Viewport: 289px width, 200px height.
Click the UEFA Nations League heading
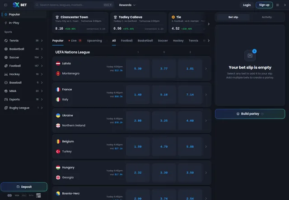tap(73, 52)
